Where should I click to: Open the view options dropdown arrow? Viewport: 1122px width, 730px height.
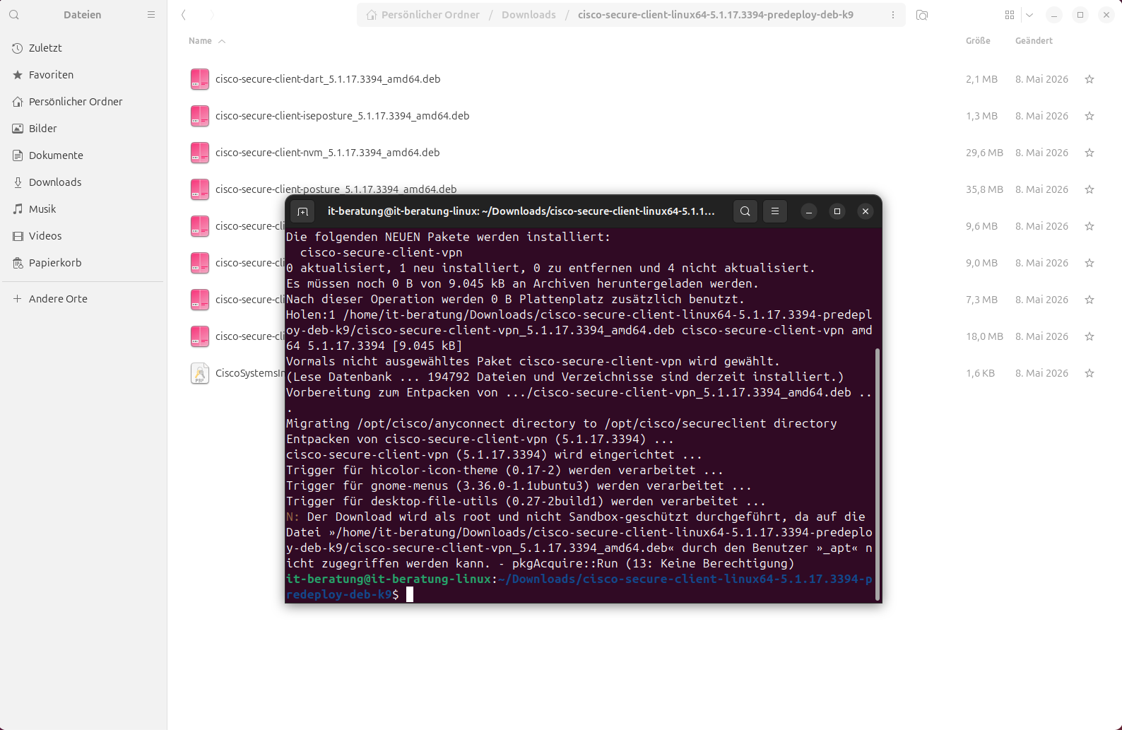(x=1029, y=15)
